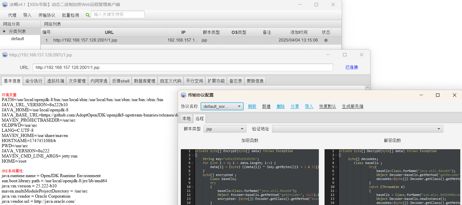Open the 传输协议 menu
The width and height of the screenshot is (462, 205).
point(47,15)
